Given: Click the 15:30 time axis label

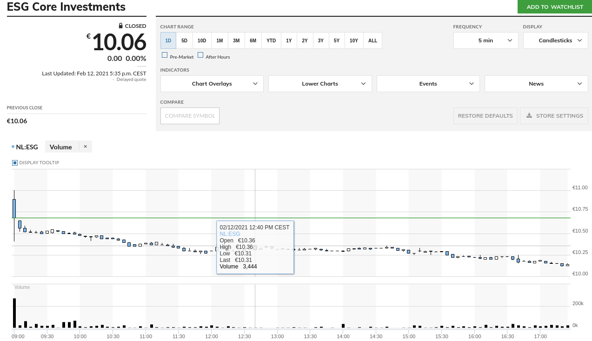Looking at the screenshot, I should (x=442, y=336).
